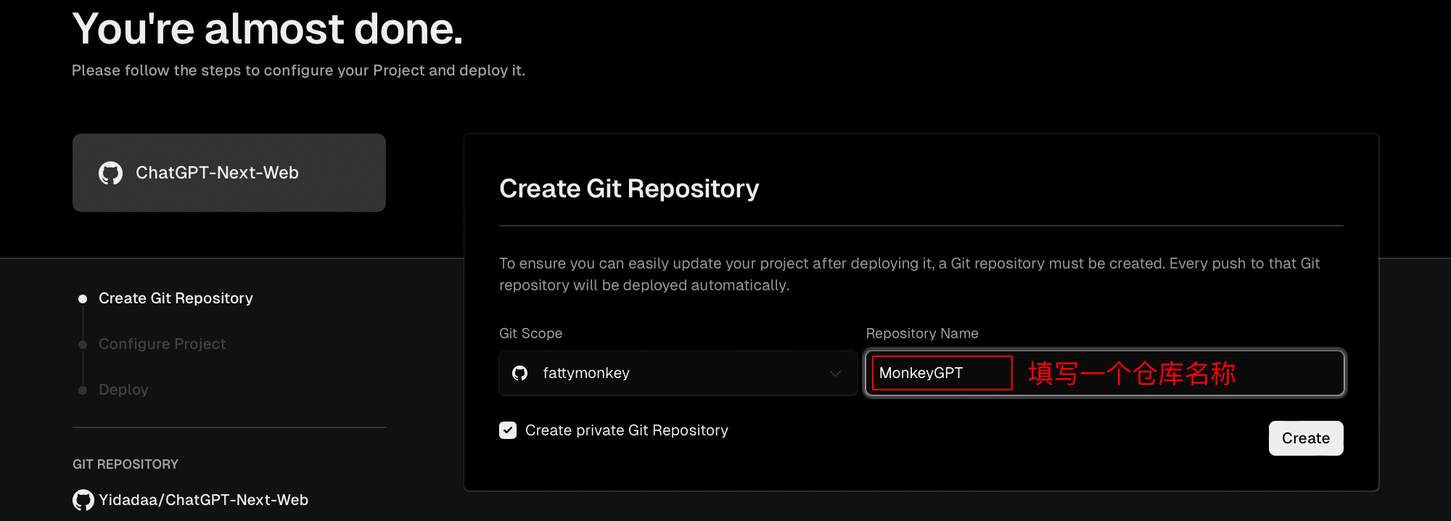Click the Create Git Repository panel heading
The width and height of the screenshot is (1451, 521).
click(x=629, y=189)
